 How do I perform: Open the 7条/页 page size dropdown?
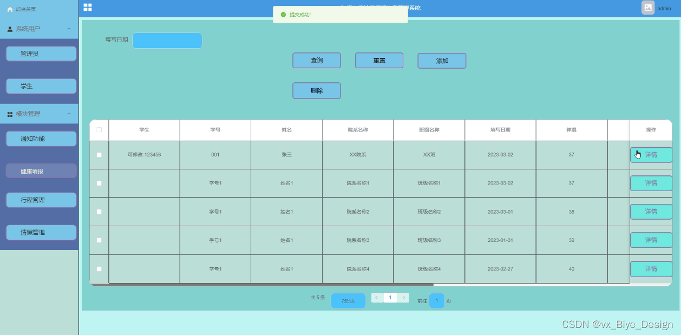pyautogui.click(x=348, y=301)
